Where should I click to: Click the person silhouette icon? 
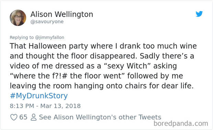[34, 117]
